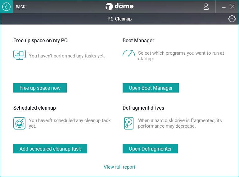
Task: Click 'Free up space on my PC' heading
Action: (40, 41)
